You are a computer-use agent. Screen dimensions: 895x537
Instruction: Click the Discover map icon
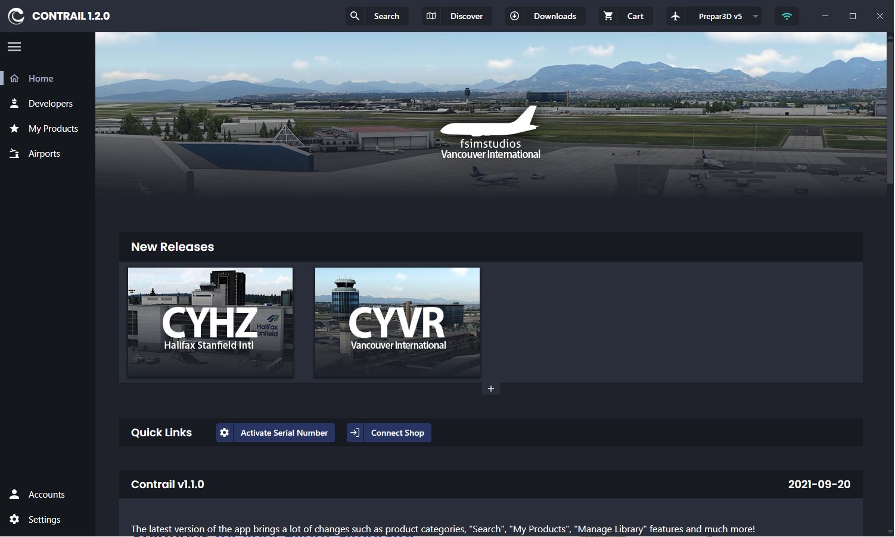(x=431, y=16)
